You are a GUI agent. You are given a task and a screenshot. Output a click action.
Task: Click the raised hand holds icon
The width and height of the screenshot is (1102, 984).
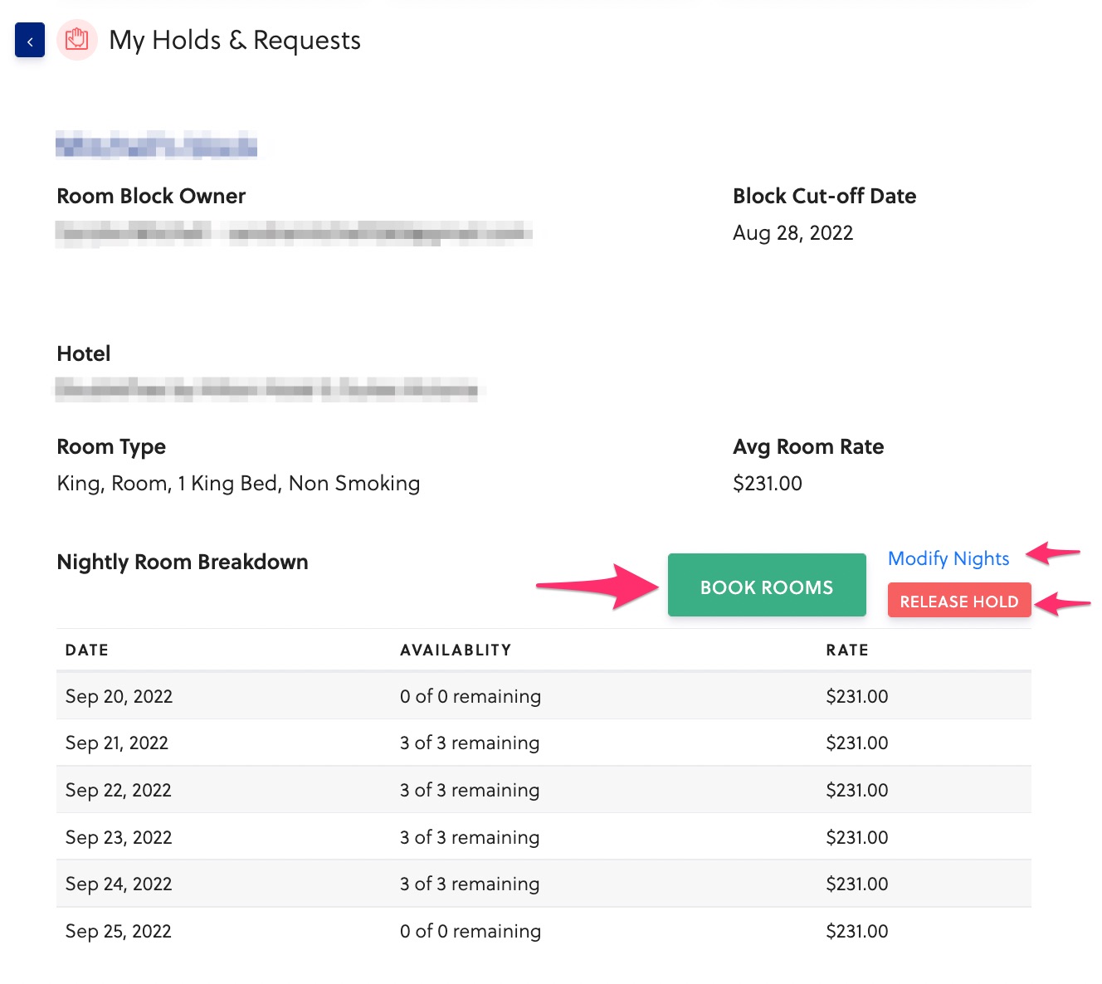point(76,40)
